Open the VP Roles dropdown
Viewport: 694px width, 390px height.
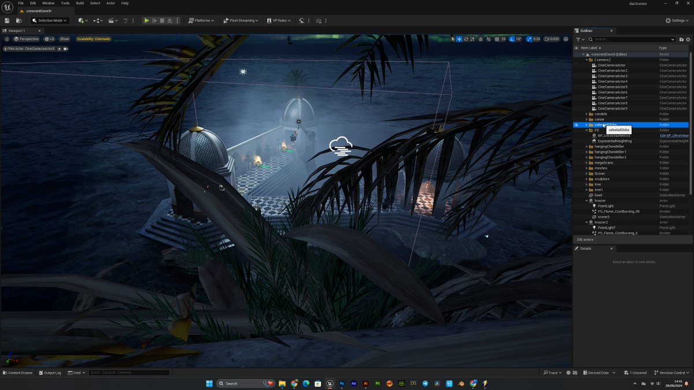coord(279,20)
